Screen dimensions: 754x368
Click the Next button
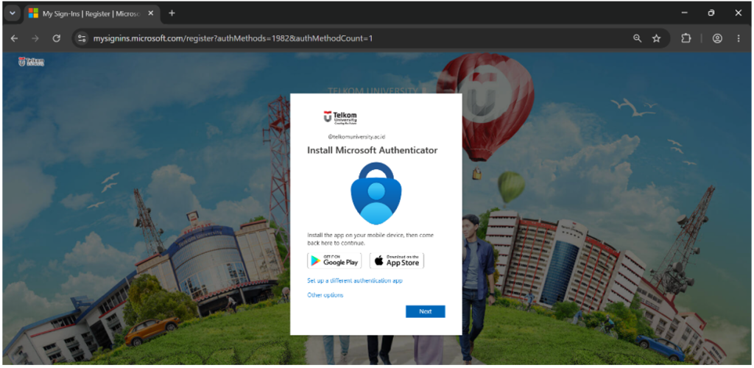(425, 311)
